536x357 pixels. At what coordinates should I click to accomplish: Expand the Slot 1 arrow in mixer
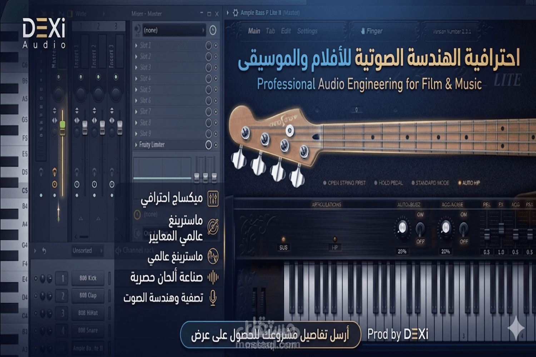136,45
